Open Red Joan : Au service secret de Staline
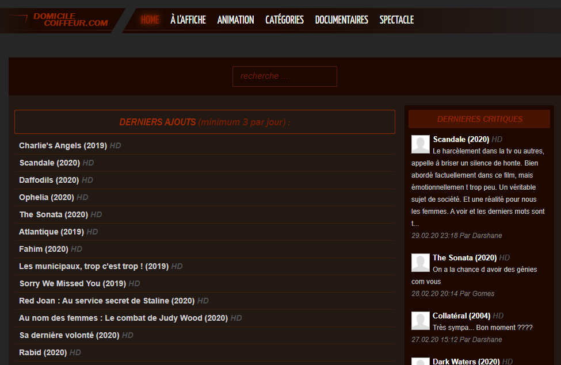Screen dimensions: 561x365 click(x=106, y=301)
